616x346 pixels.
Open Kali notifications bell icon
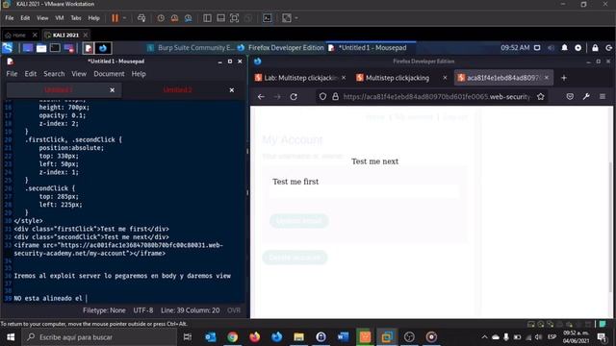coord(565,48)
